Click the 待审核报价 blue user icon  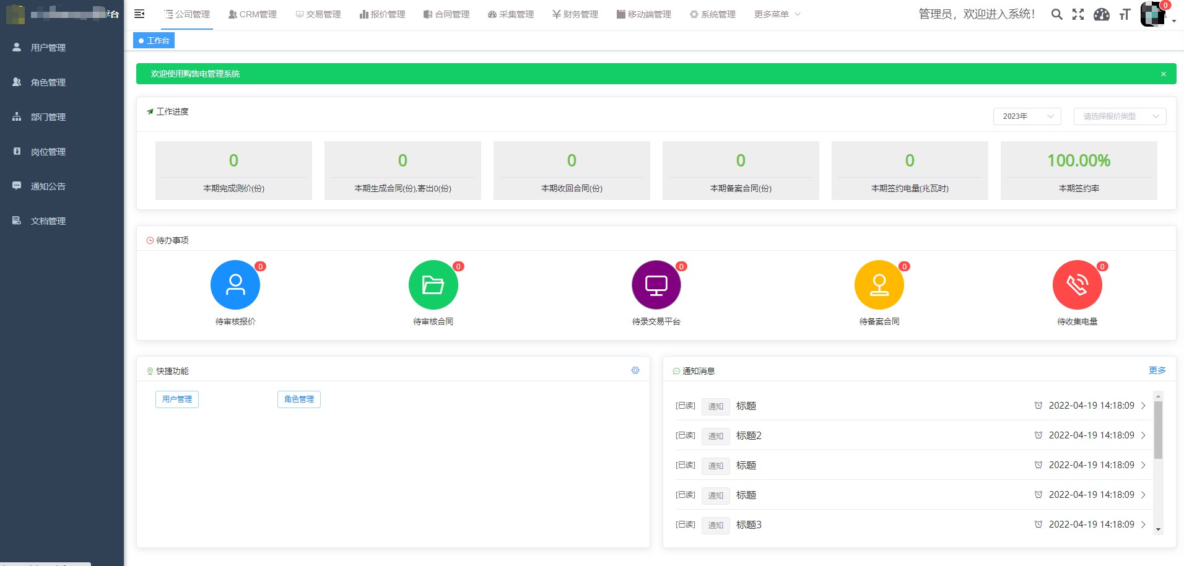(x=235, y=285)
